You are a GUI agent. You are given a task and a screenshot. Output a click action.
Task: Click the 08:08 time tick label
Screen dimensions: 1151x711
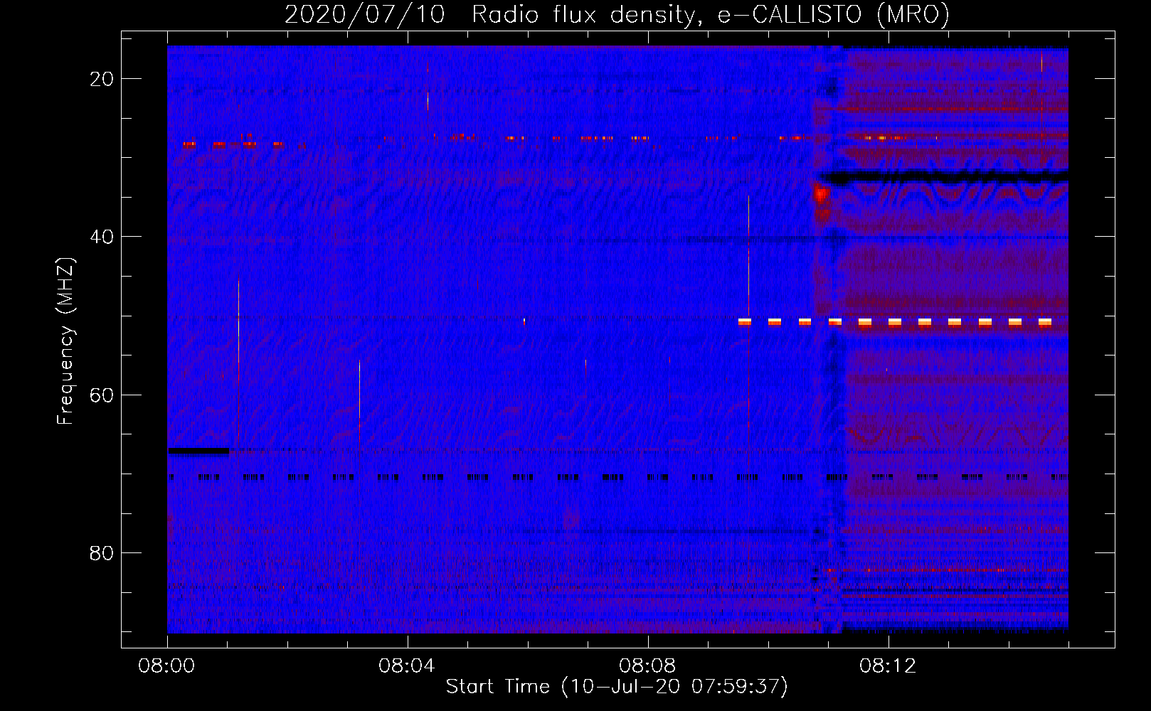[647, 666]
